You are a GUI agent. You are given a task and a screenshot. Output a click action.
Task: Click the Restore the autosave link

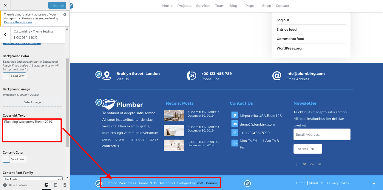click(x=18, y=22)
